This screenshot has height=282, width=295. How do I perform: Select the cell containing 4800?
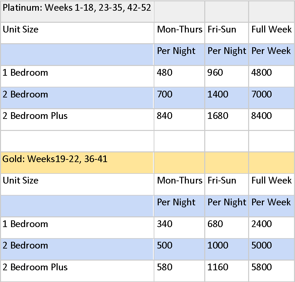click(x=272, y=76)
